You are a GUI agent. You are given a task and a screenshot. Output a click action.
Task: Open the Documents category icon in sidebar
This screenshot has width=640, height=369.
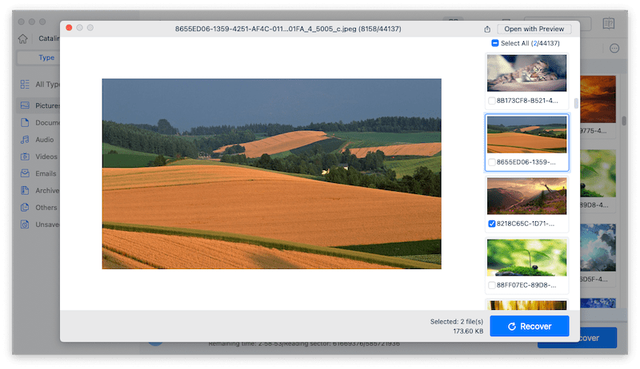tap(25, 122)
